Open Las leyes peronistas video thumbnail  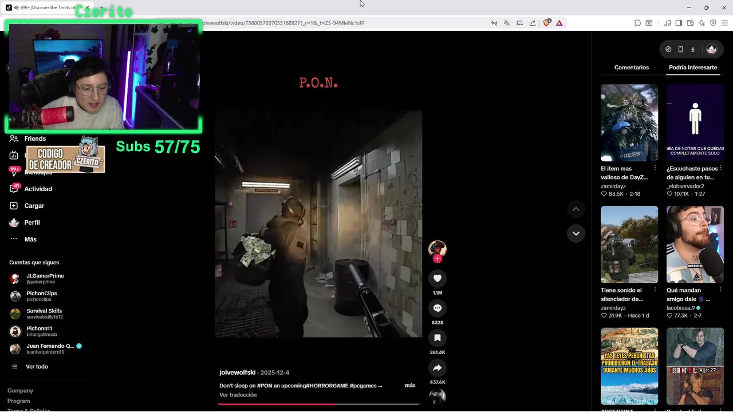[629, 366]
